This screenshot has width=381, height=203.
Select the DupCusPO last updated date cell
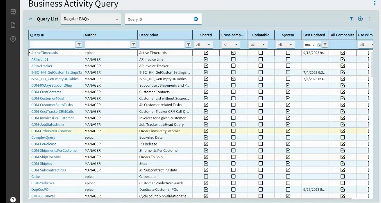click(315, 189)
